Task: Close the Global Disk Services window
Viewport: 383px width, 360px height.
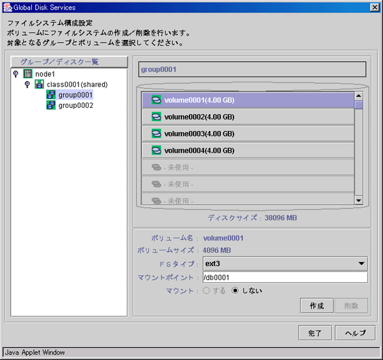Action: click(x=375, y=8)
